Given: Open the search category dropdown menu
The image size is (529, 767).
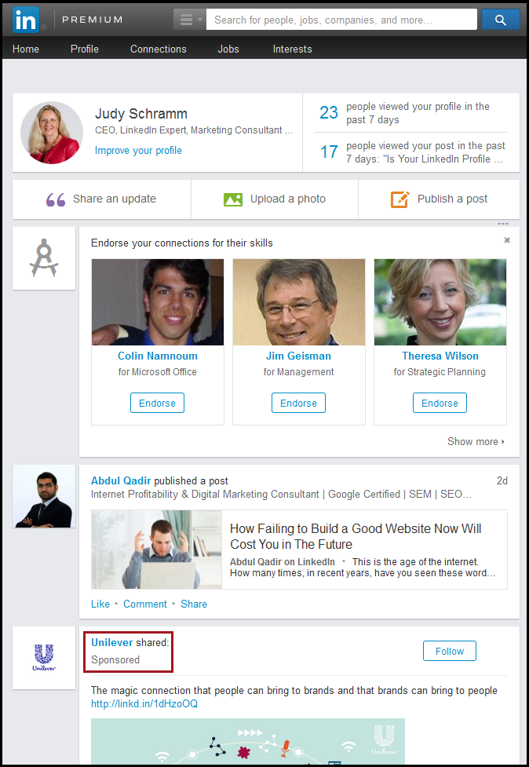Looking at the screenshot, I should coord(189,20).
